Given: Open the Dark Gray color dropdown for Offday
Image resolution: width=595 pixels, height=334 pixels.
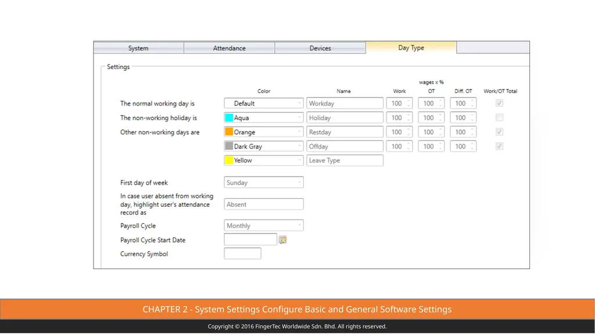Looking at the screenshot, I should 264,146.
